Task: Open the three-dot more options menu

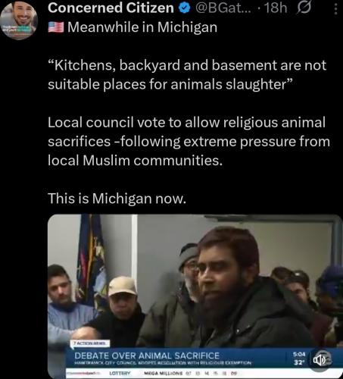Action: pyautogui.click(x=335, y=9)
